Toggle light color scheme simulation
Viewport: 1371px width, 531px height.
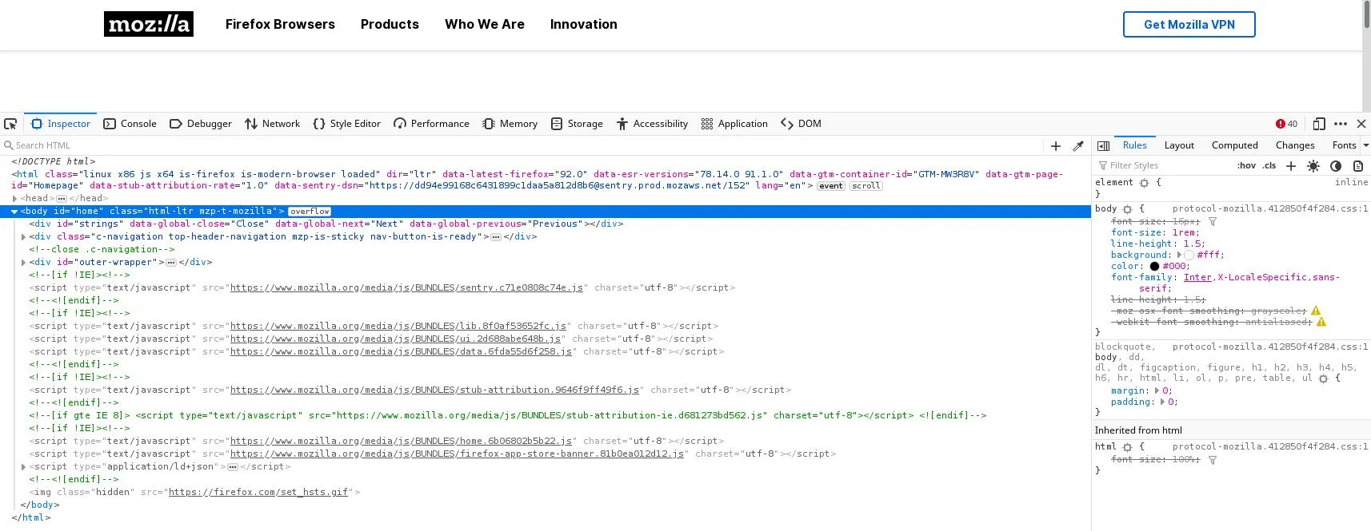(1313, 166)
